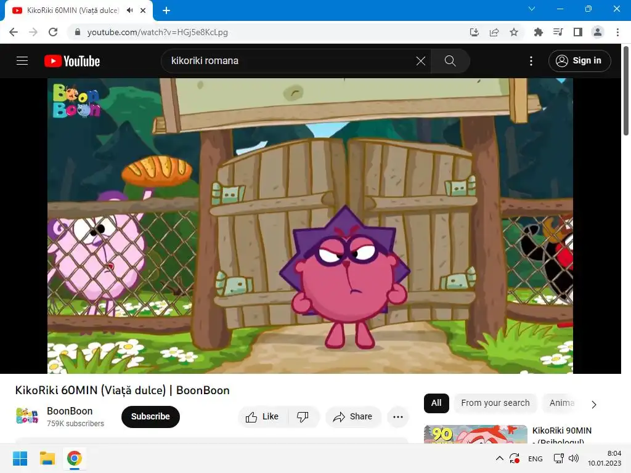Open YouTube settings three-dot menu
Screen dimensions: 631x473
[x=531, y=61]
